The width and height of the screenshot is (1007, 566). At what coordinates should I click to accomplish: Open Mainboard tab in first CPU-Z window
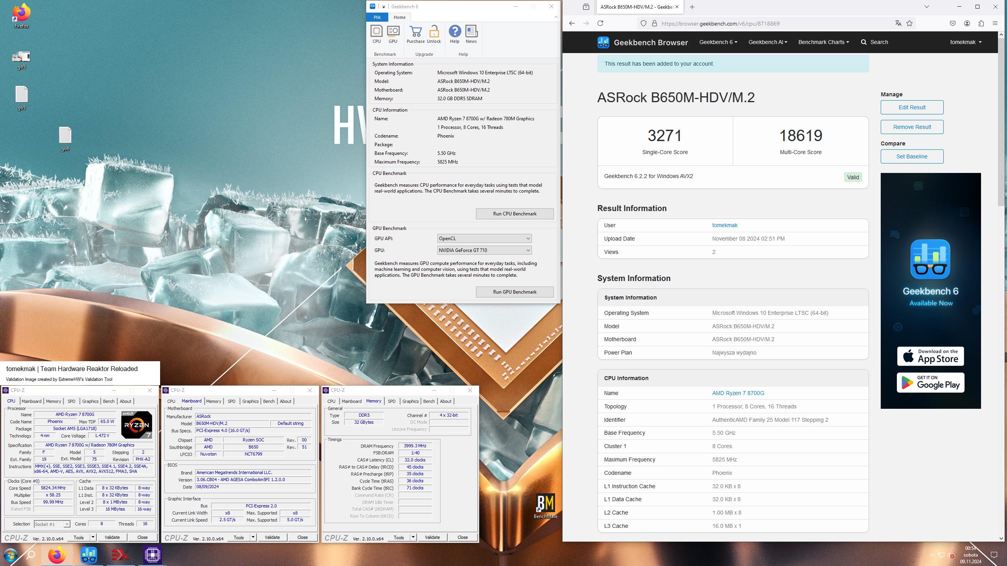[31, 401]
